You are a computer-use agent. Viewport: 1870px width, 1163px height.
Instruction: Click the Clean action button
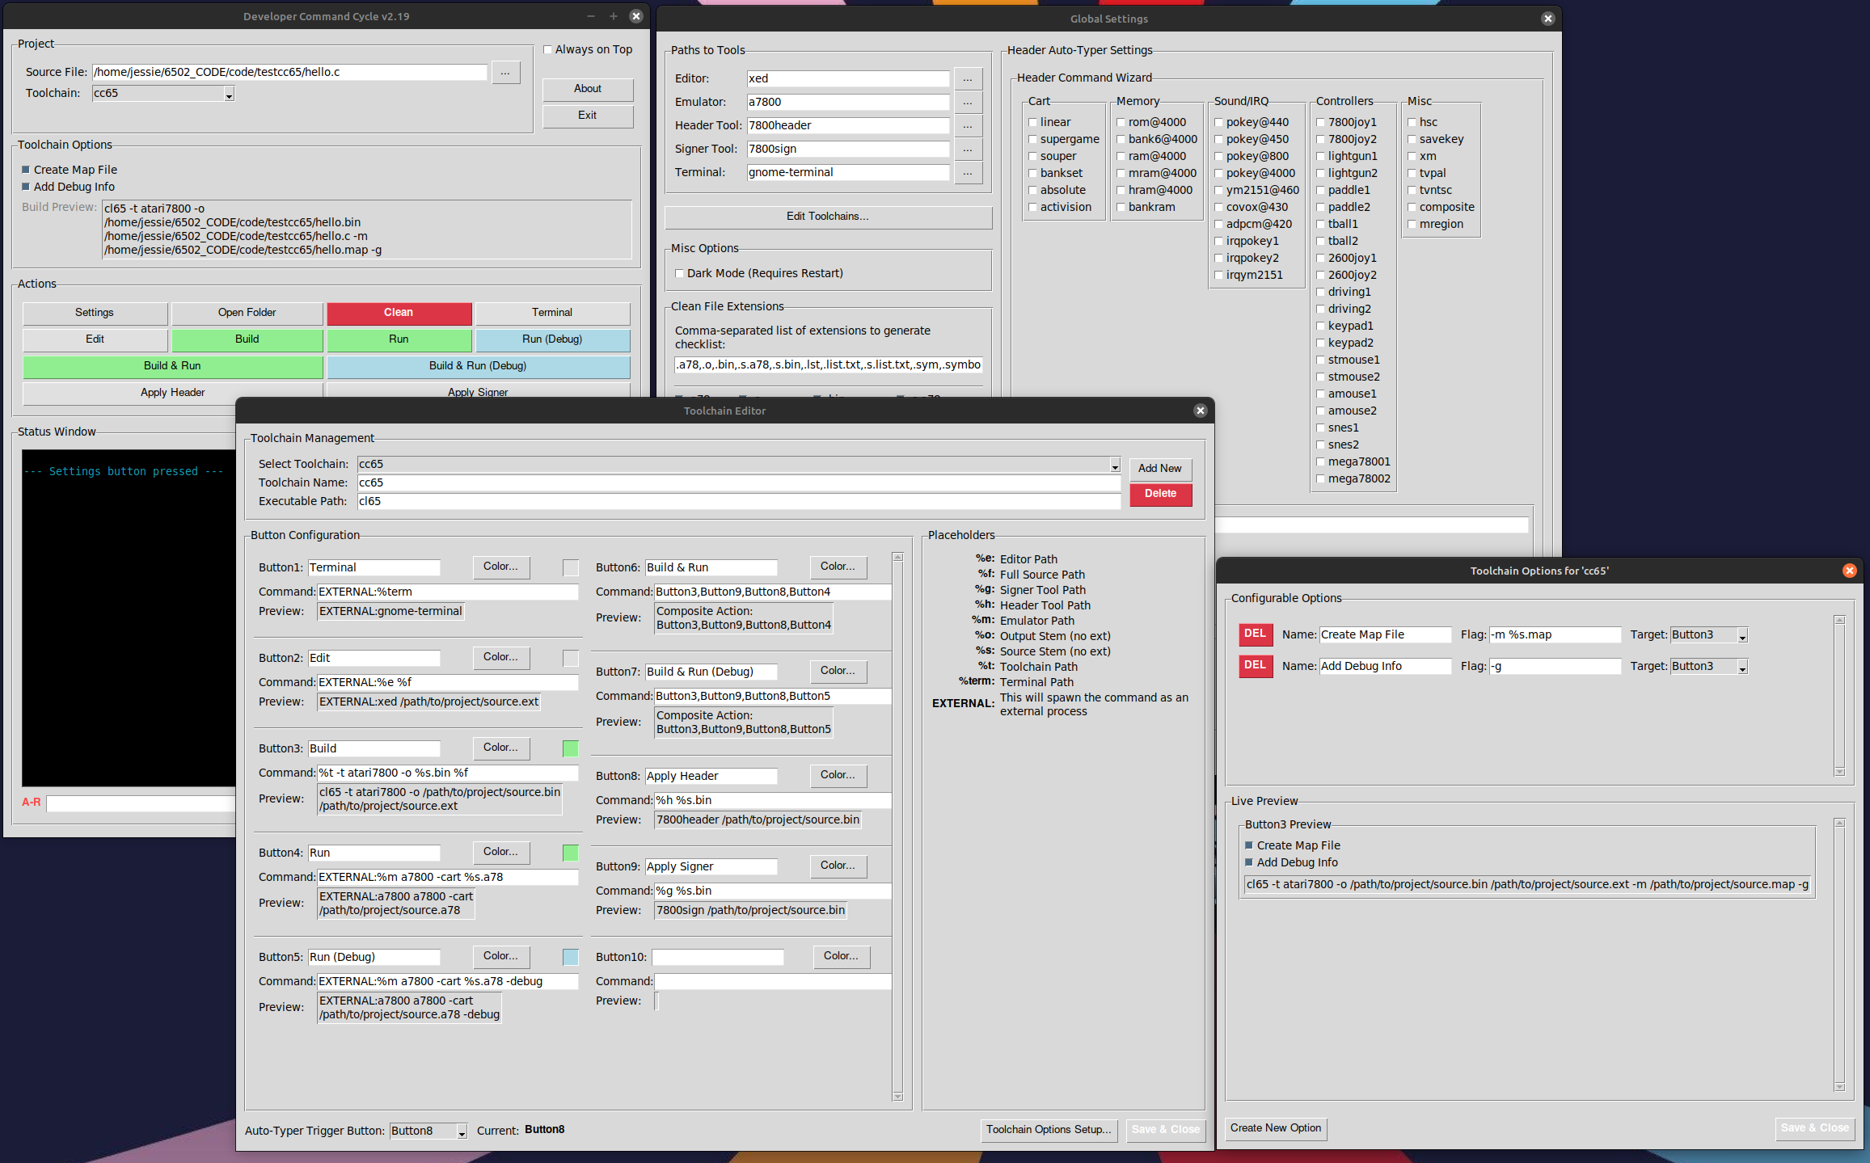coord(399,313)
